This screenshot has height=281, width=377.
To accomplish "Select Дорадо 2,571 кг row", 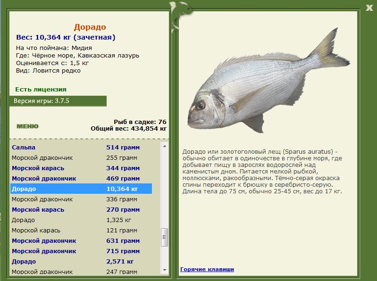I will [x=81, y=261].
